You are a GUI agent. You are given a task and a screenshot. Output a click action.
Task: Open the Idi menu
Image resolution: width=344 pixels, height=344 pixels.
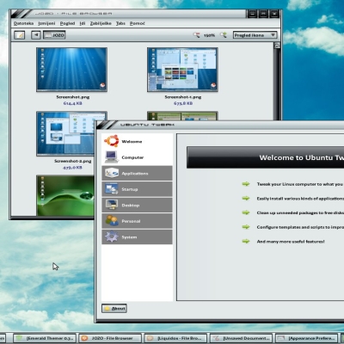point(83,23)
